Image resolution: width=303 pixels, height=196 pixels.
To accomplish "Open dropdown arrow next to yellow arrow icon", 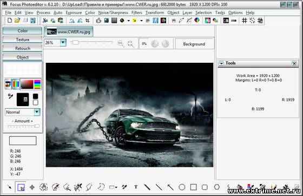I will [141, 21].
